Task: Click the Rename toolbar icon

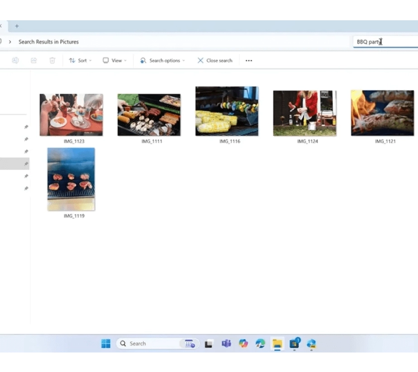Action: coord(15,60)
